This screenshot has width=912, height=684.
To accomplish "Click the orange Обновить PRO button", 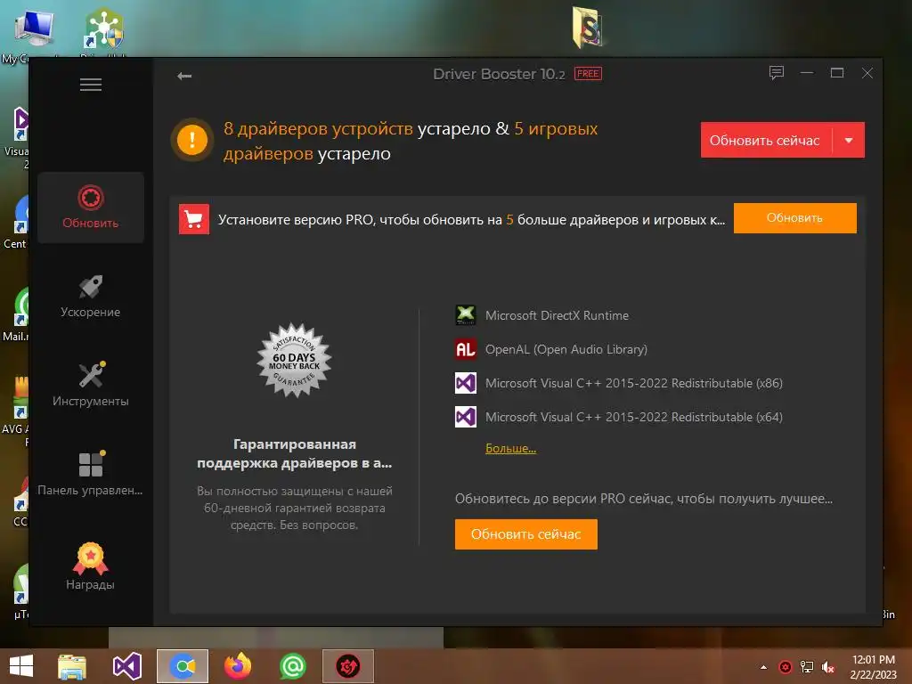I will (x=794, y=218).
